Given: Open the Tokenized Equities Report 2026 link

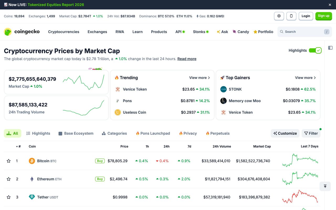Looking at the screenshot, I should pyautogui.click(x=56, y=5).
